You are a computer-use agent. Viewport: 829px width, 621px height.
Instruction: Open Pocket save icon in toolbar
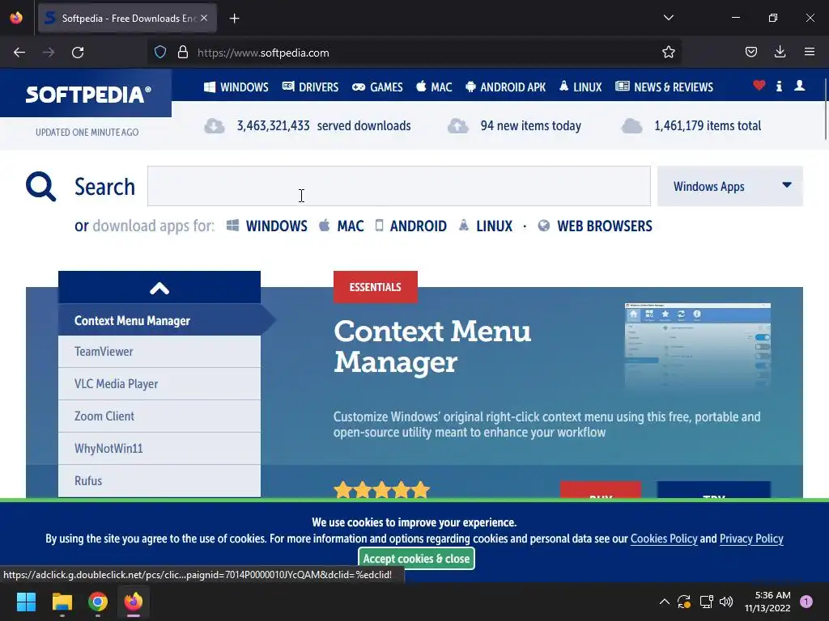pos(750,52)
